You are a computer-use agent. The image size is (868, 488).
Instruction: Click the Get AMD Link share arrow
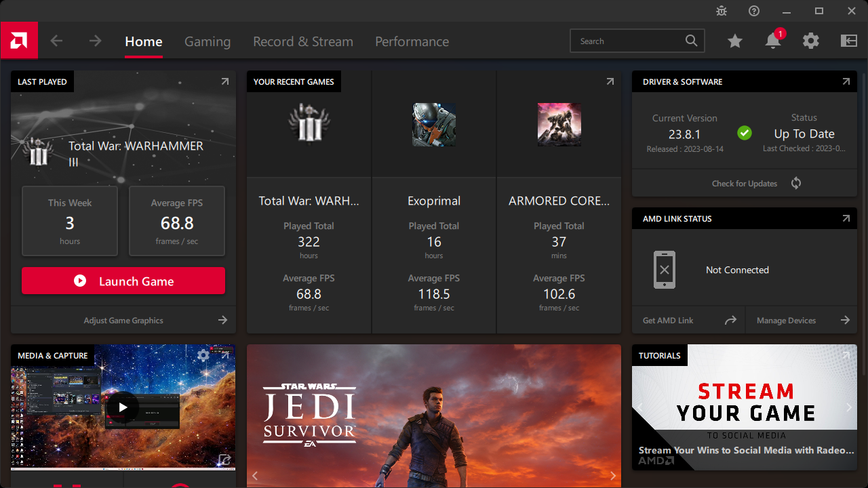point(730,320)
